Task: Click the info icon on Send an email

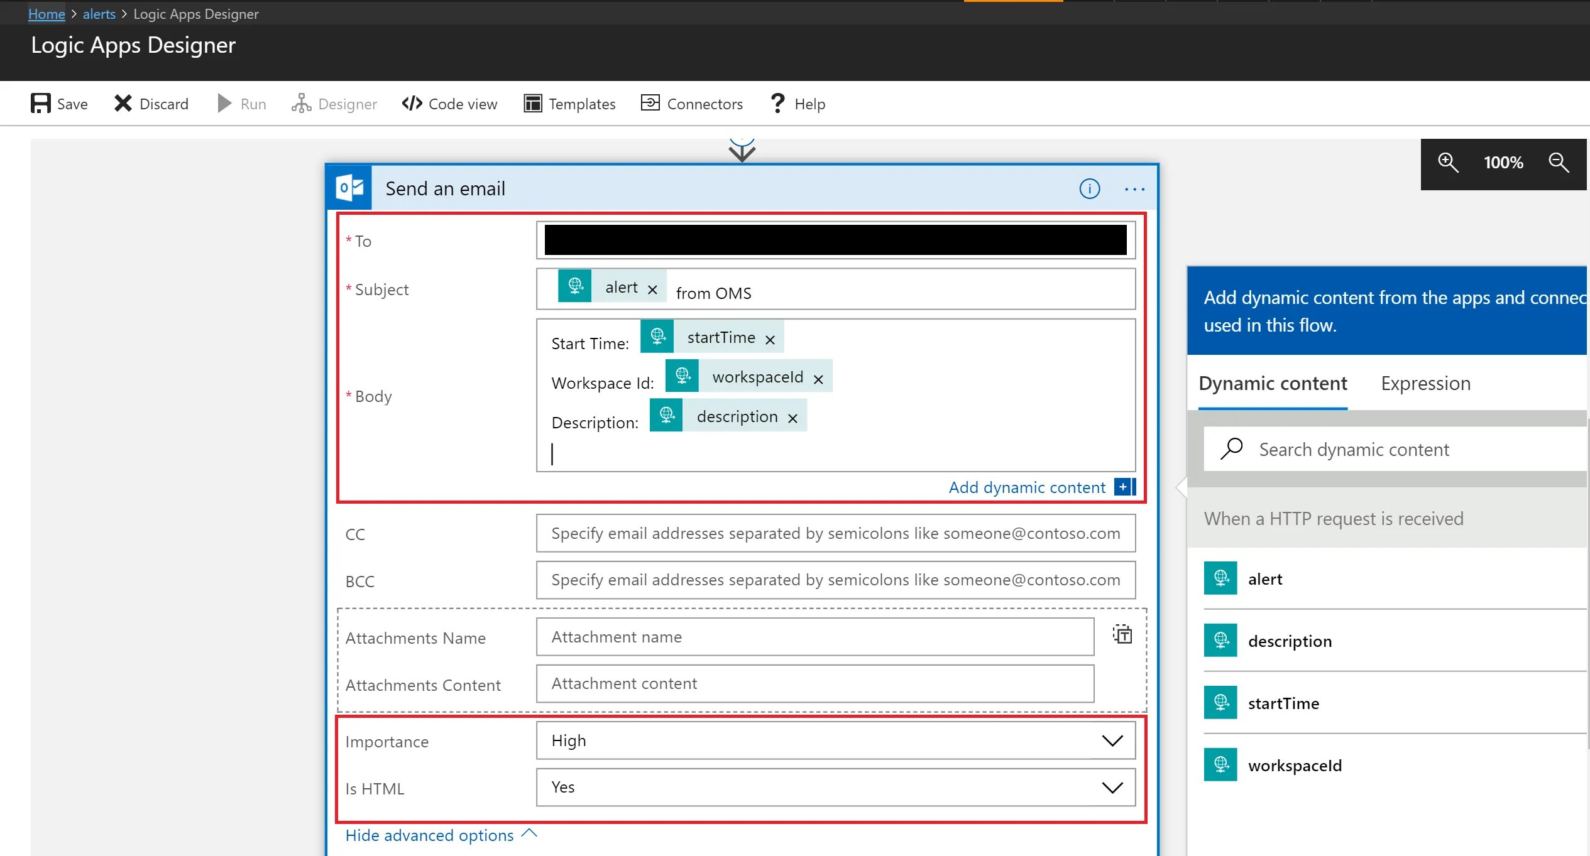Action: click(x=1090, y=188)
